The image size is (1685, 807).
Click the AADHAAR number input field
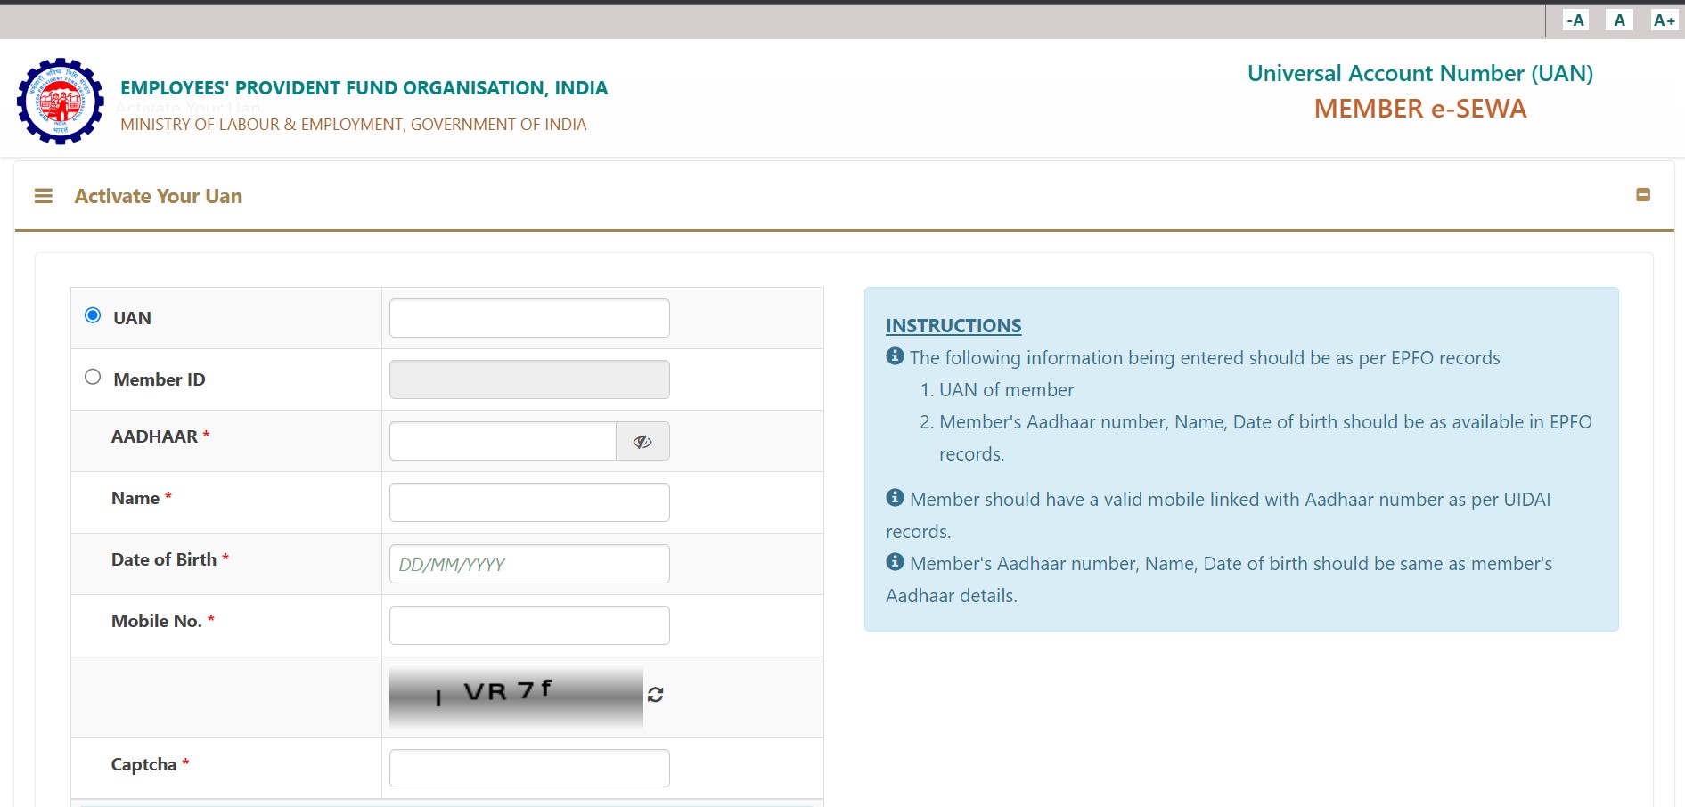503,441
